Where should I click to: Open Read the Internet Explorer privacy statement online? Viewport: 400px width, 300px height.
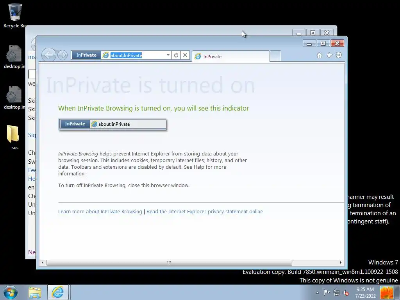pyautogui.click(x=205, y=211)
